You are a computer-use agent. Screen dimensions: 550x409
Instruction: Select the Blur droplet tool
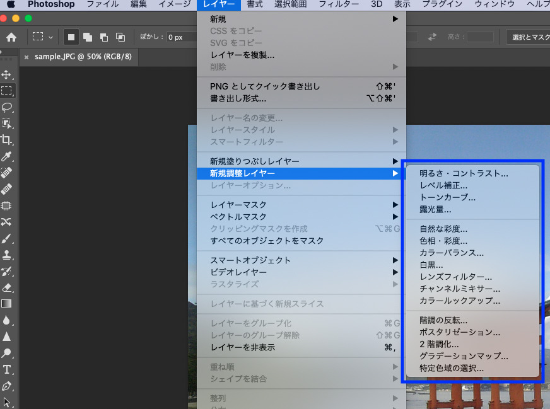coord(6,320)
